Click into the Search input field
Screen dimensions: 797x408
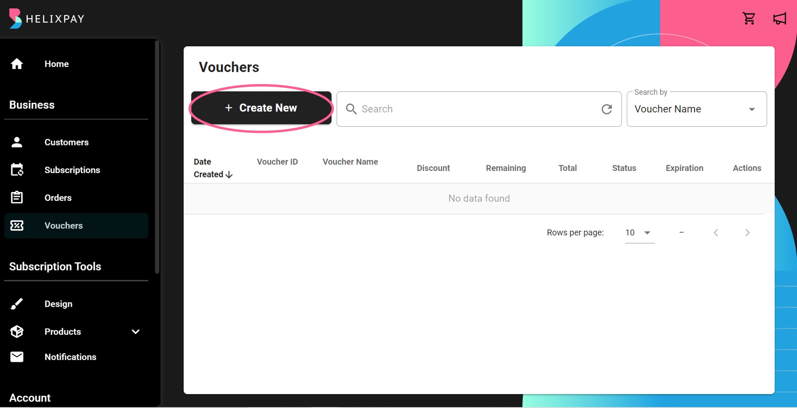coord(479,109)
